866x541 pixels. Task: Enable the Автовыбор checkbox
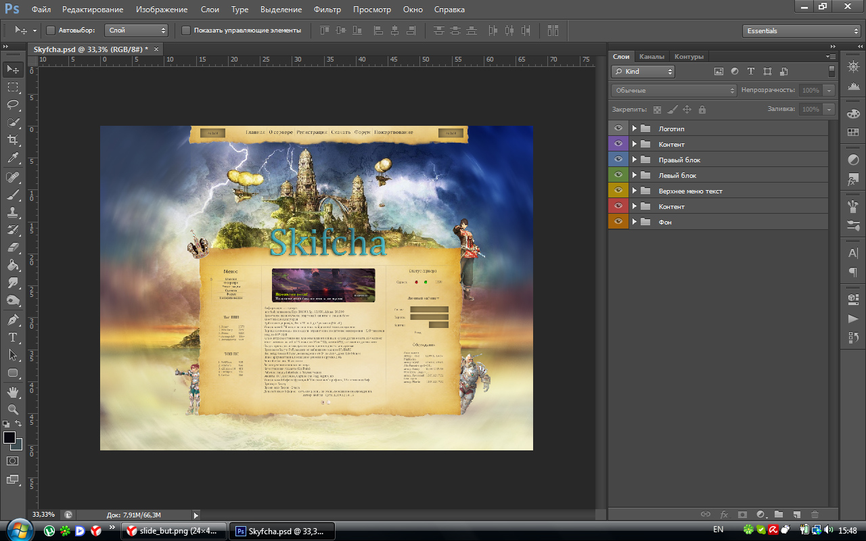(50, 30)
